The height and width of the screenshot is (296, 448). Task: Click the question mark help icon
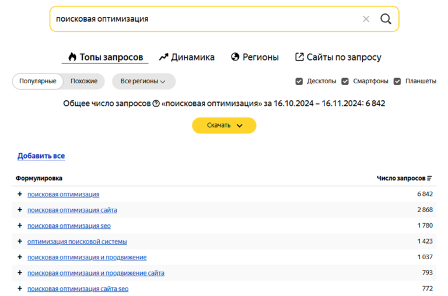(x=156, y=104)
